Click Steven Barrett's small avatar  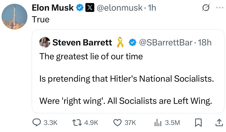coord(45,42)
